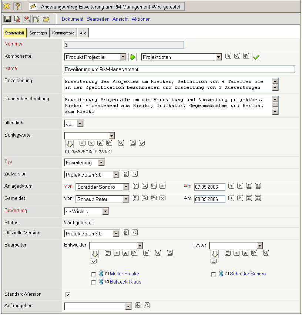Check the box next to Schröder Sandra tester
Viewport: 302px width, 315px height.
click(214, 274)
